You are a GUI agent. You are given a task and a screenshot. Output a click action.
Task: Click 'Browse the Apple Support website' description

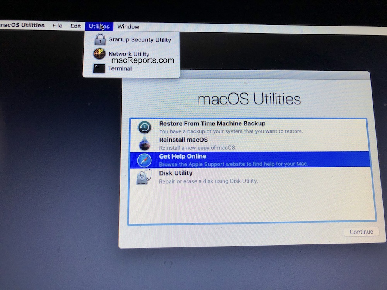coord(233,164)
